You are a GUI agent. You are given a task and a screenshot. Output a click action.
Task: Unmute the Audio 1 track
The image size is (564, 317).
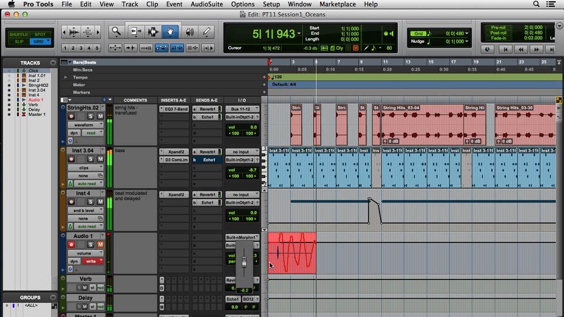point(100,244)
